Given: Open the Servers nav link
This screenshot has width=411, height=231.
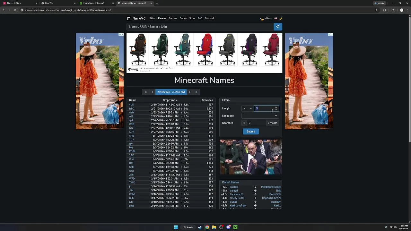Looking at the screenshot, I should click(x=173, y=18).
